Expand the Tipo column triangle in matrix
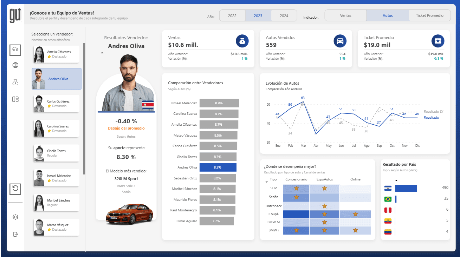 click(266, 182)
